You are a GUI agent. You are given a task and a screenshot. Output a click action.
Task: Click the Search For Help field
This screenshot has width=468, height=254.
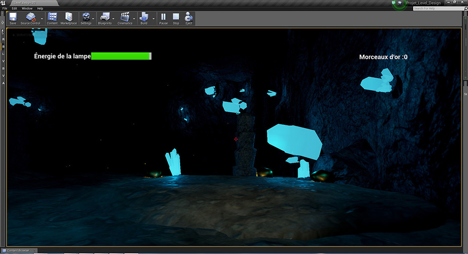439,8
